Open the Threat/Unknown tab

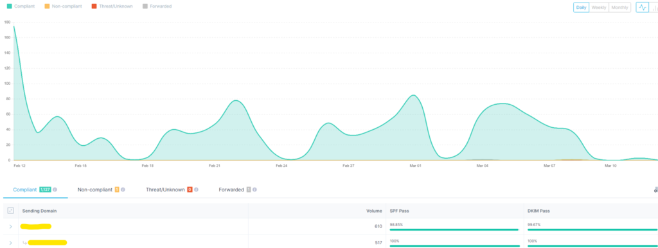tap(172, 190)
